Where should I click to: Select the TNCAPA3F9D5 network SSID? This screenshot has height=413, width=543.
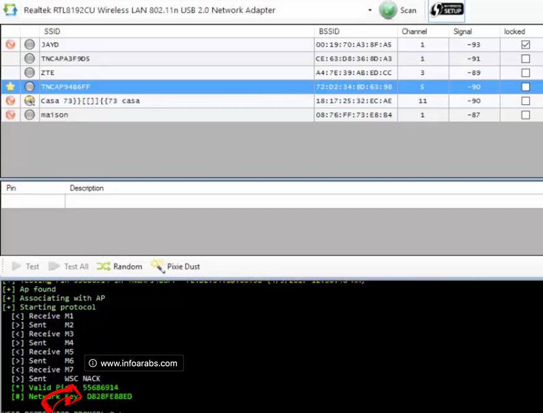coord(65,59)
